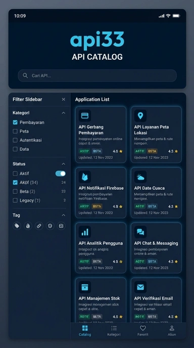Check the Beta (2) status checkbox
Screen dimensions: 194x348
click(15, 191)
